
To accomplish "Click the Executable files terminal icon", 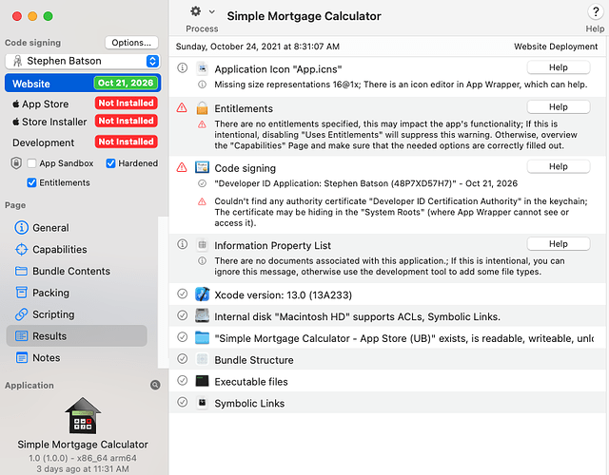I will point(202,381).
